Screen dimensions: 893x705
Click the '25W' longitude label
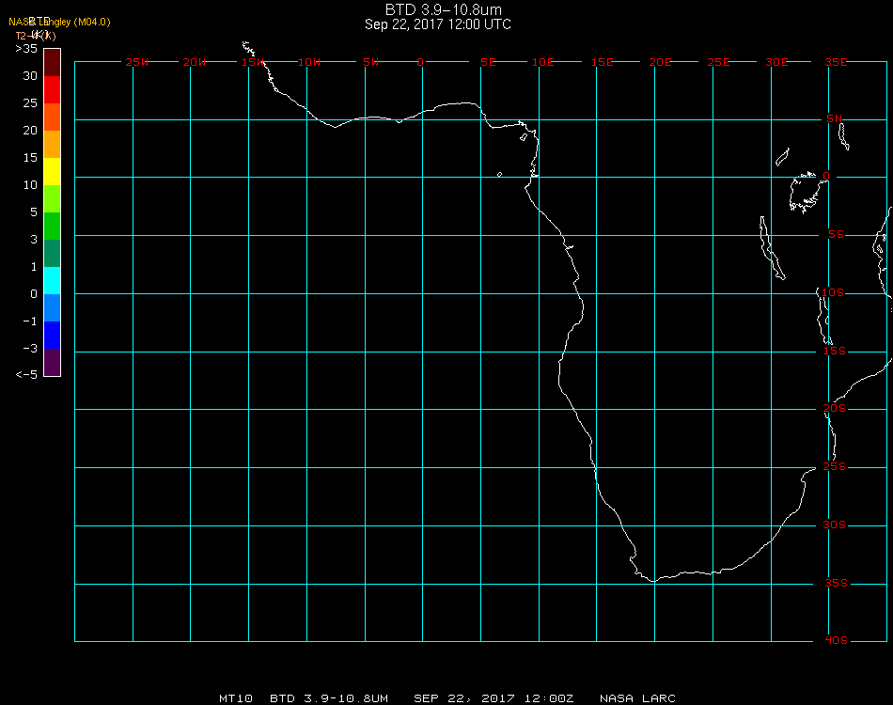(136, 62)
